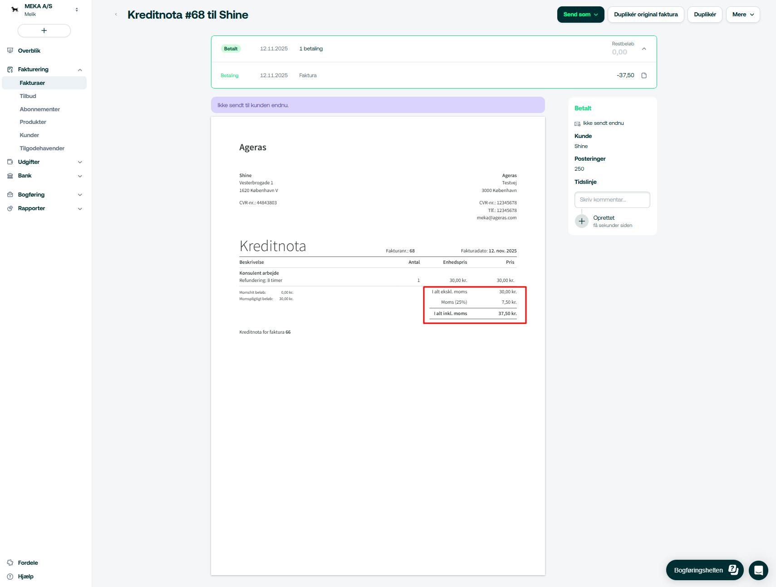The image size is (776, 587).
Task: Expand the Rapporter section chevron
Action: pyautogui.click(x=80, y=209)
